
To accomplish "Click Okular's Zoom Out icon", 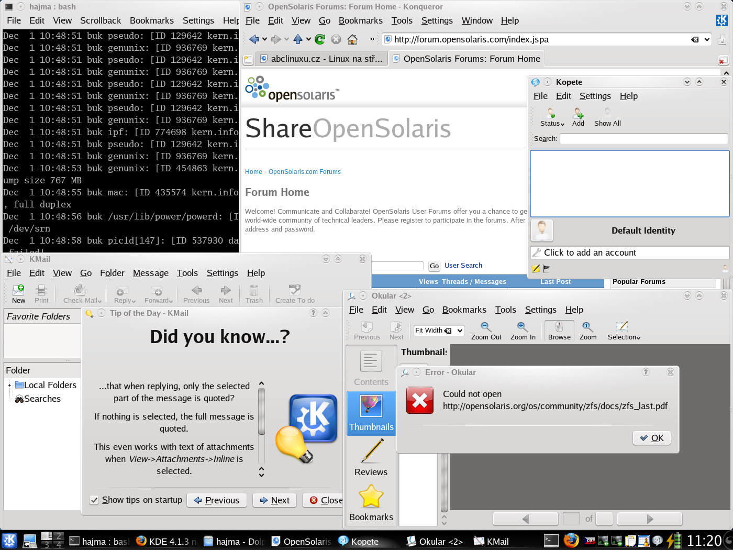I will coord(486,331).
